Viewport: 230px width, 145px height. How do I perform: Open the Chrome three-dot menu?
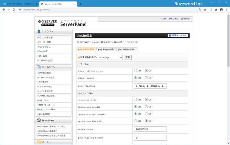pyautogui.click(x=226, y=10)
